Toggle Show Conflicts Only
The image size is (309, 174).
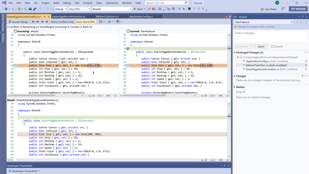pyautogui.click(x=62, y=22)
